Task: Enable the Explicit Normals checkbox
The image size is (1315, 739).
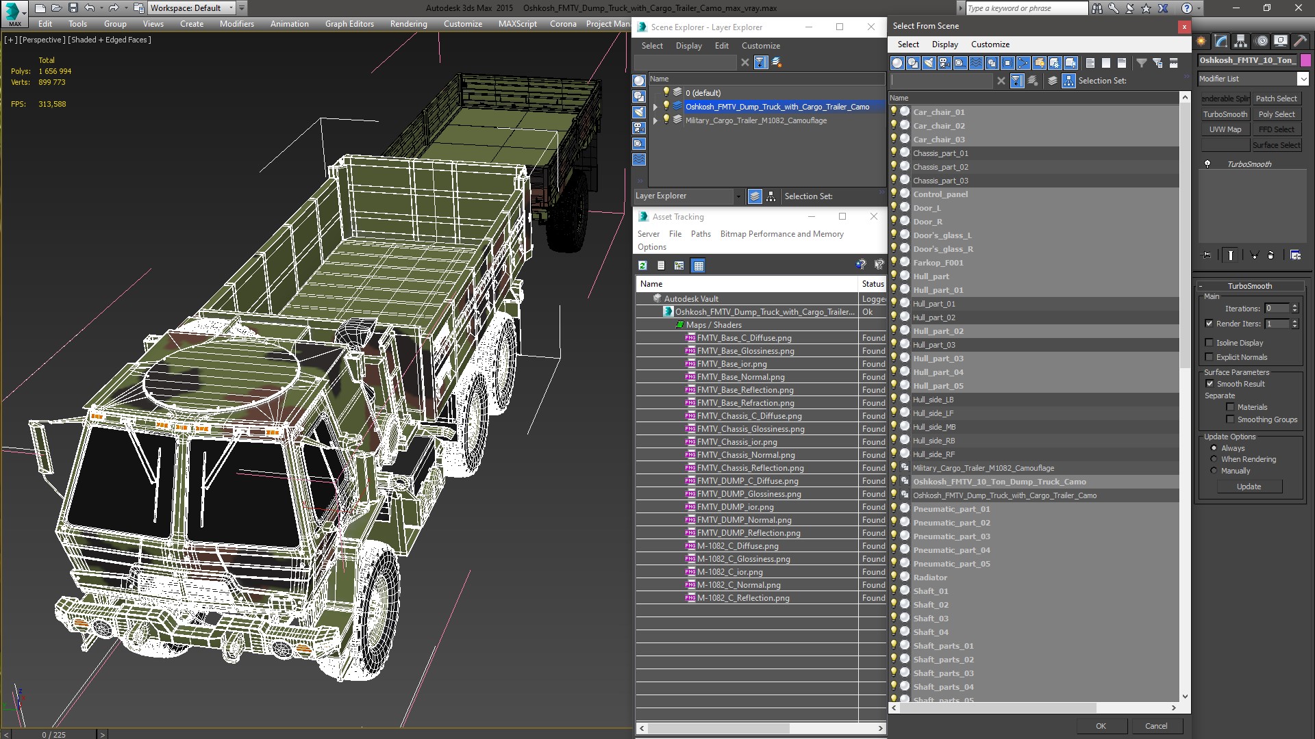Action: tap(1210, 356)
